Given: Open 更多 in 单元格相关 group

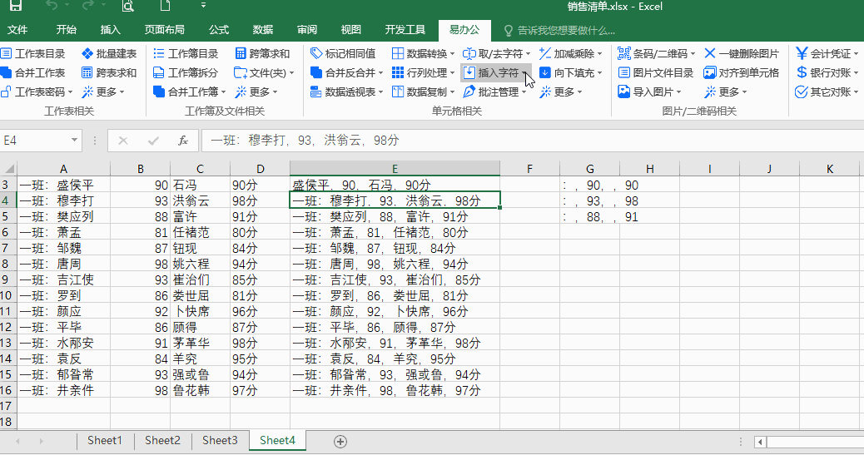Looking at the screenshot, I should [560, 92].
